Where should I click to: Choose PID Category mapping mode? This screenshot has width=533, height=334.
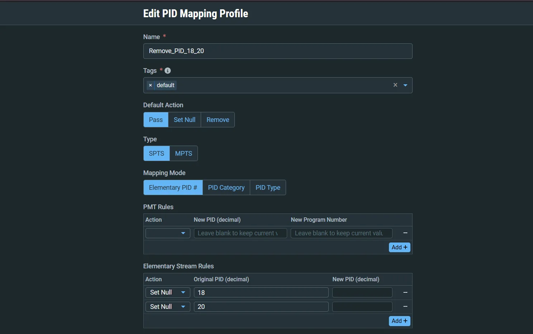[226, 188]
